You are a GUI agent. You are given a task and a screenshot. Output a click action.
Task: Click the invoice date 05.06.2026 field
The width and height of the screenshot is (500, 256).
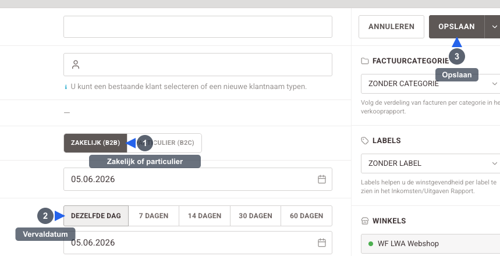pyautogui.click(x=198, y=179)
